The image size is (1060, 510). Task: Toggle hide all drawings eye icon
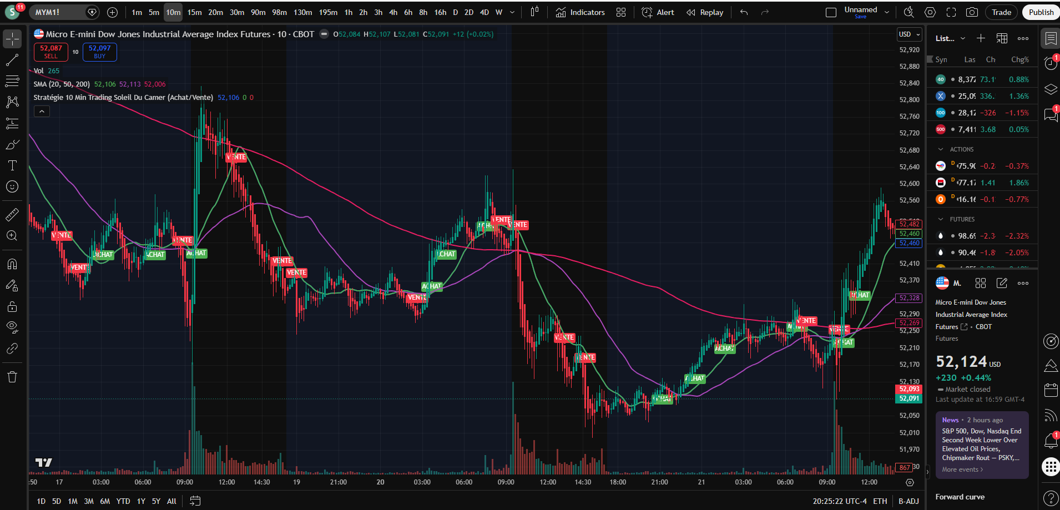point(12,327)
